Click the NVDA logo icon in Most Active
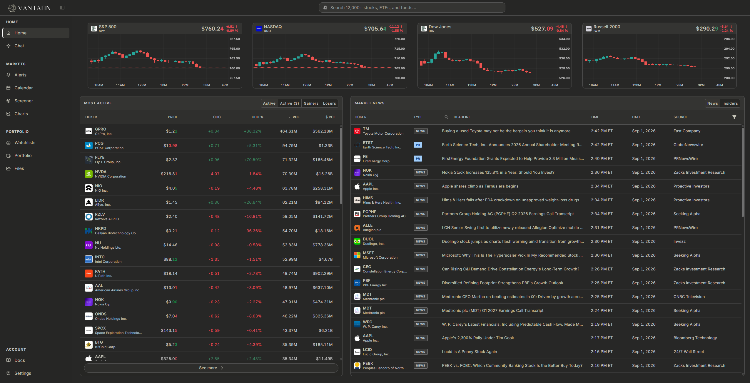The image size is (750, 383). (x=88, y=174)
